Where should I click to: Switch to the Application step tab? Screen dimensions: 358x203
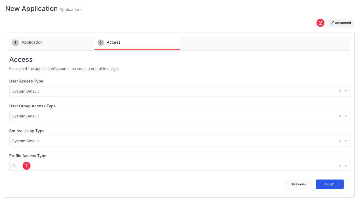pyautogui.click(x=32, y=43)
